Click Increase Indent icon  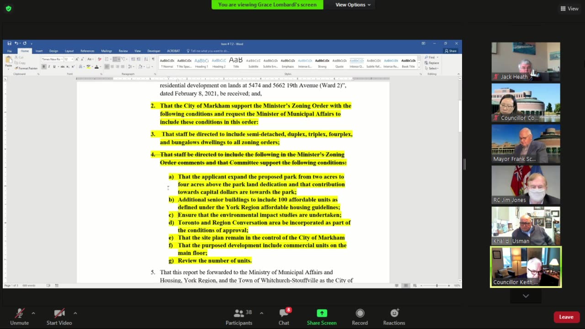coord(138,59)
